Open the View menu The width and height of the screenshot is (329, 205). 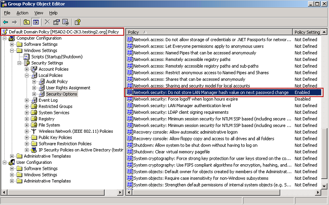click(39, 13)
